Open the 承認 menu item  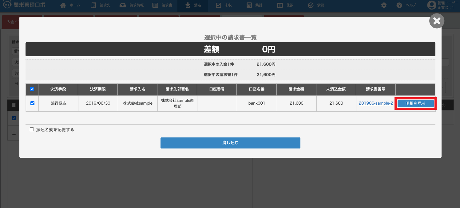click(316, 5)
